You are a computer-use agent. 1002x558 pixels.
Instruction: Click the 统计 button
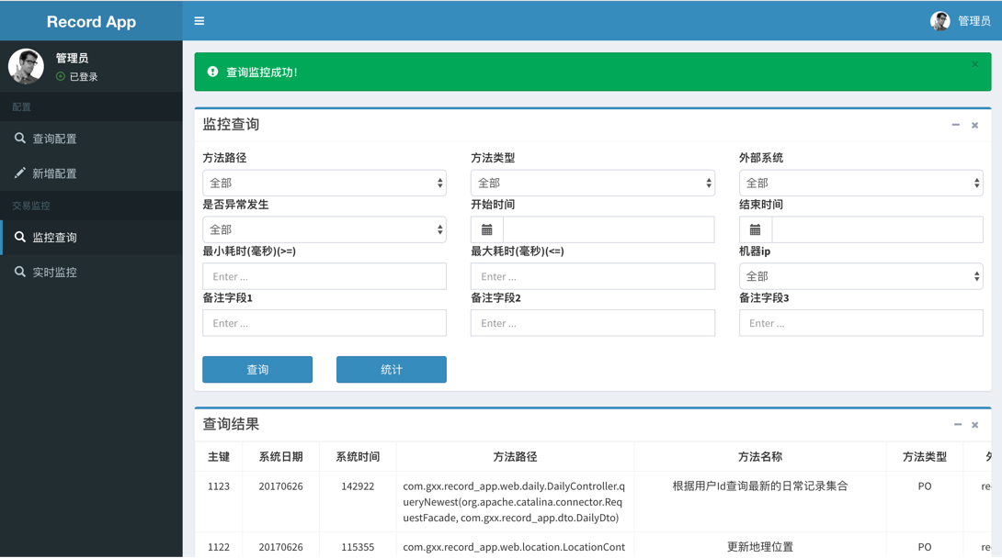tap(391, 370)
